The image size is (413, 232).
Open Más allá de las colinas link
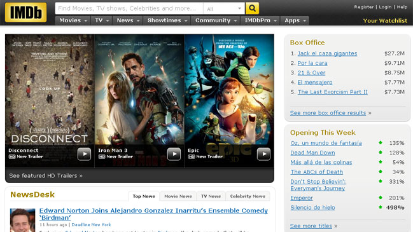(321, 162)
